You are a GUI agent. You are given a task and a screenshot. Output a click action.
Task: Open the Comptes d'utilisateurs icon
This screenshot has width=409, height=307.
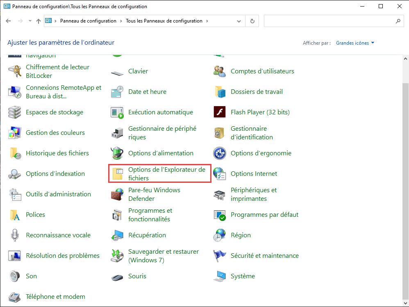(x=219, y=71)
